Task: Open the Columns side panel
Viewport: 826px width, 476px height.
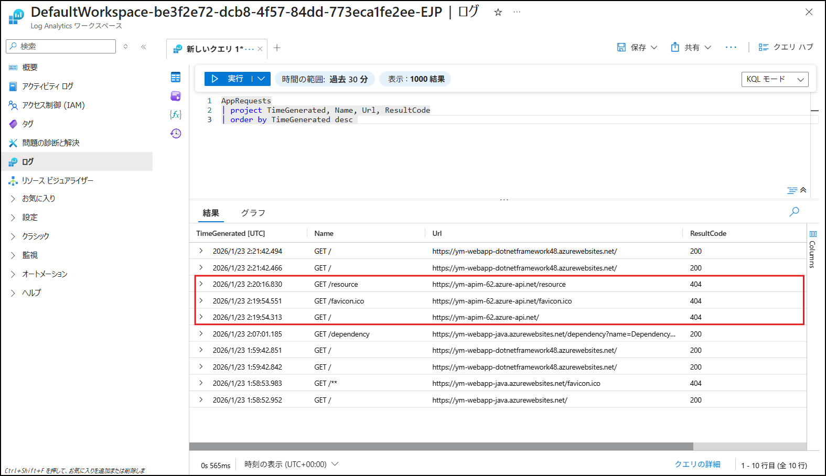Action: (x=812, y=249)
